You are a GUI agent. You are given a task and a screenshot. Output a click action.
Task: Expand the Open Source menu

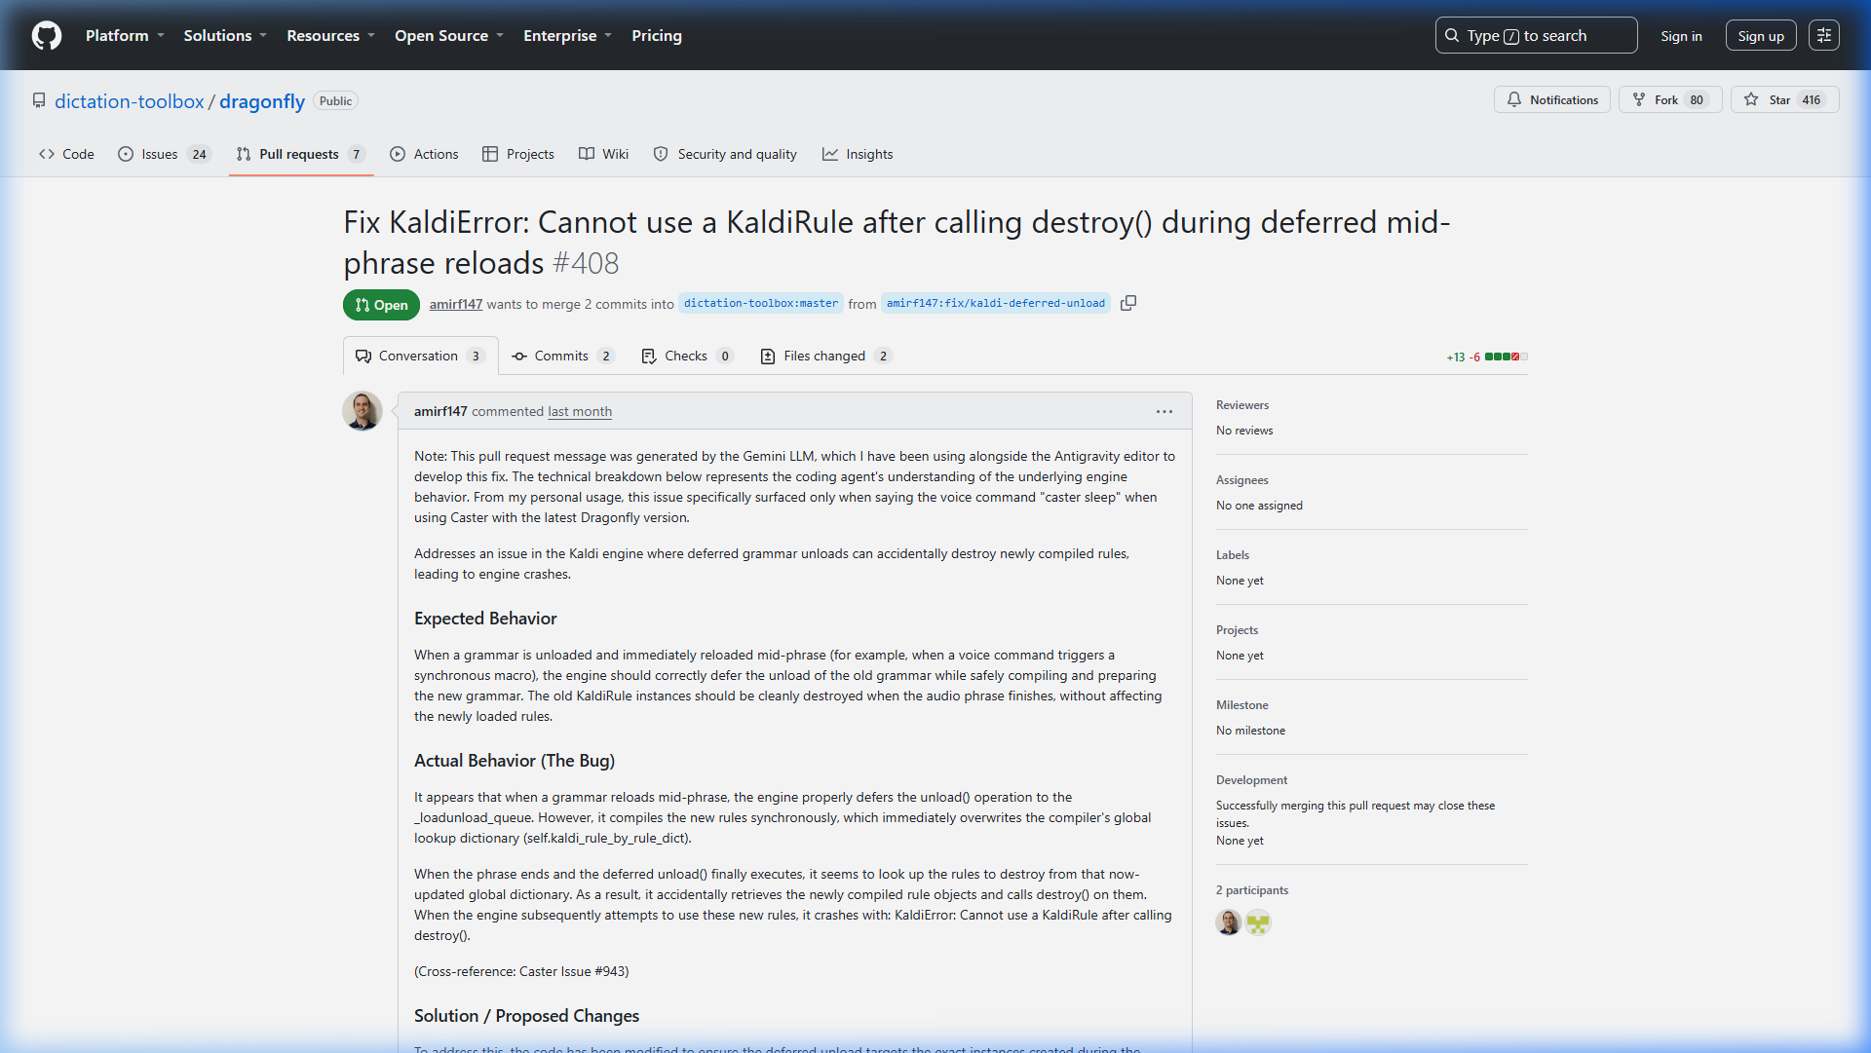click(449, 36)
